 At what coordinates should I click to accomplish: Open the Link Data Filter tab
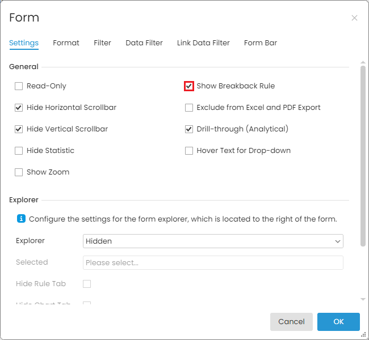[203, 42]
